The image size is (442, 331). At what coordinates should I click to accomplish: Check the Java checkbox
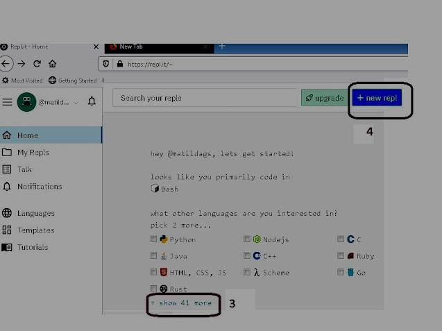[x=153, y=256]
